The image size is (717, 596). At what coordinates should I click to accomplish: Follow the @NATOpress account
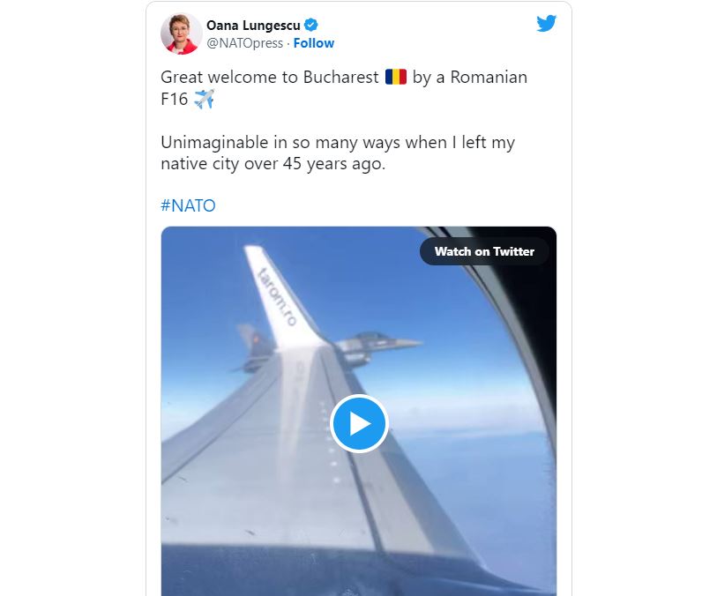(x=314, y=43)
